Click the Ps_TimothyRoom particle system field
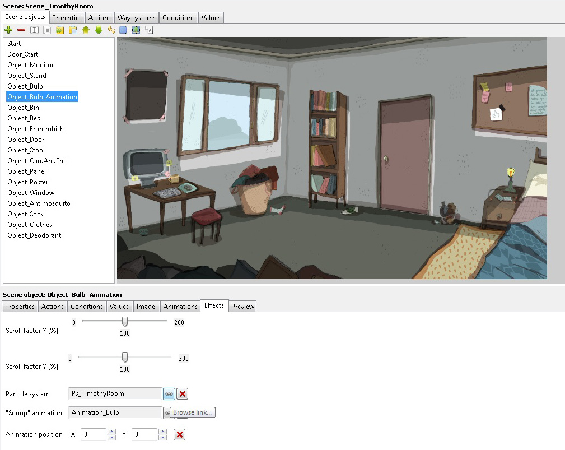 [115, 393]
